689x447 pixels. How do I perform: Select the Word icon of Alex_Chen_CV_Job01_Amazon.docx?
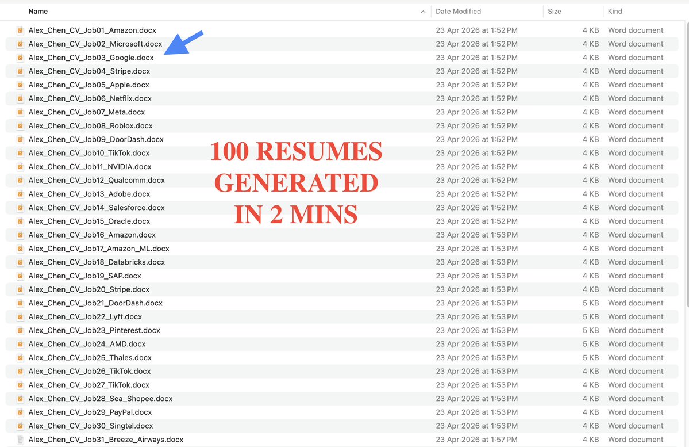[x=20, y=30]
